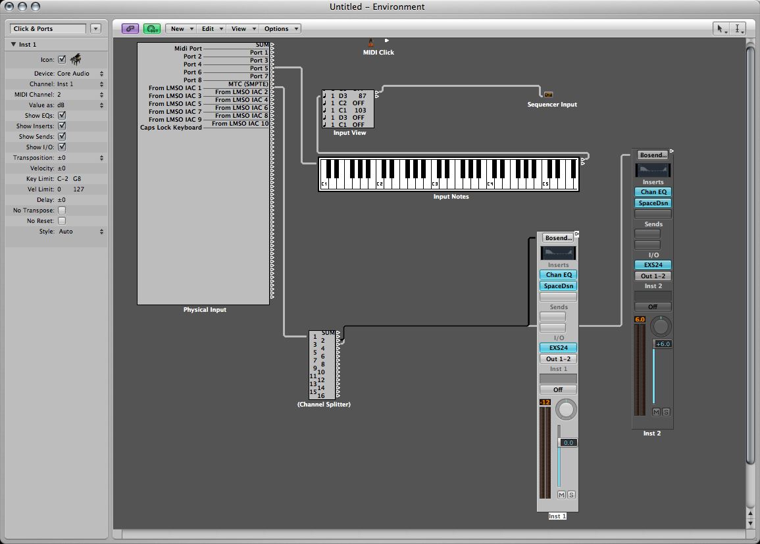Viewport: 760px width, 544px height.
Task: Click the C3 key on Input Notes keyboard
Action: 435,184
